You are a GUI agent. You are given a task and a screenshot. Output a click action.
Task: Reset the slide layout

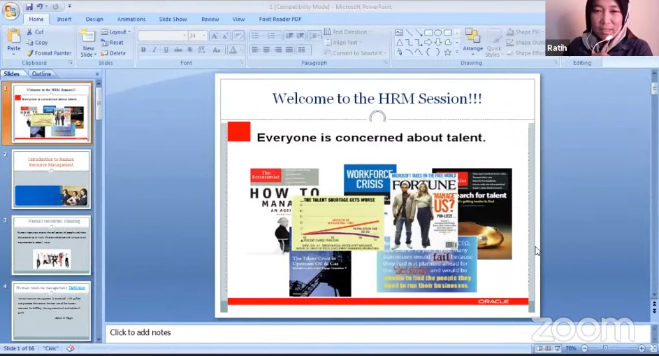click(112, 43)
